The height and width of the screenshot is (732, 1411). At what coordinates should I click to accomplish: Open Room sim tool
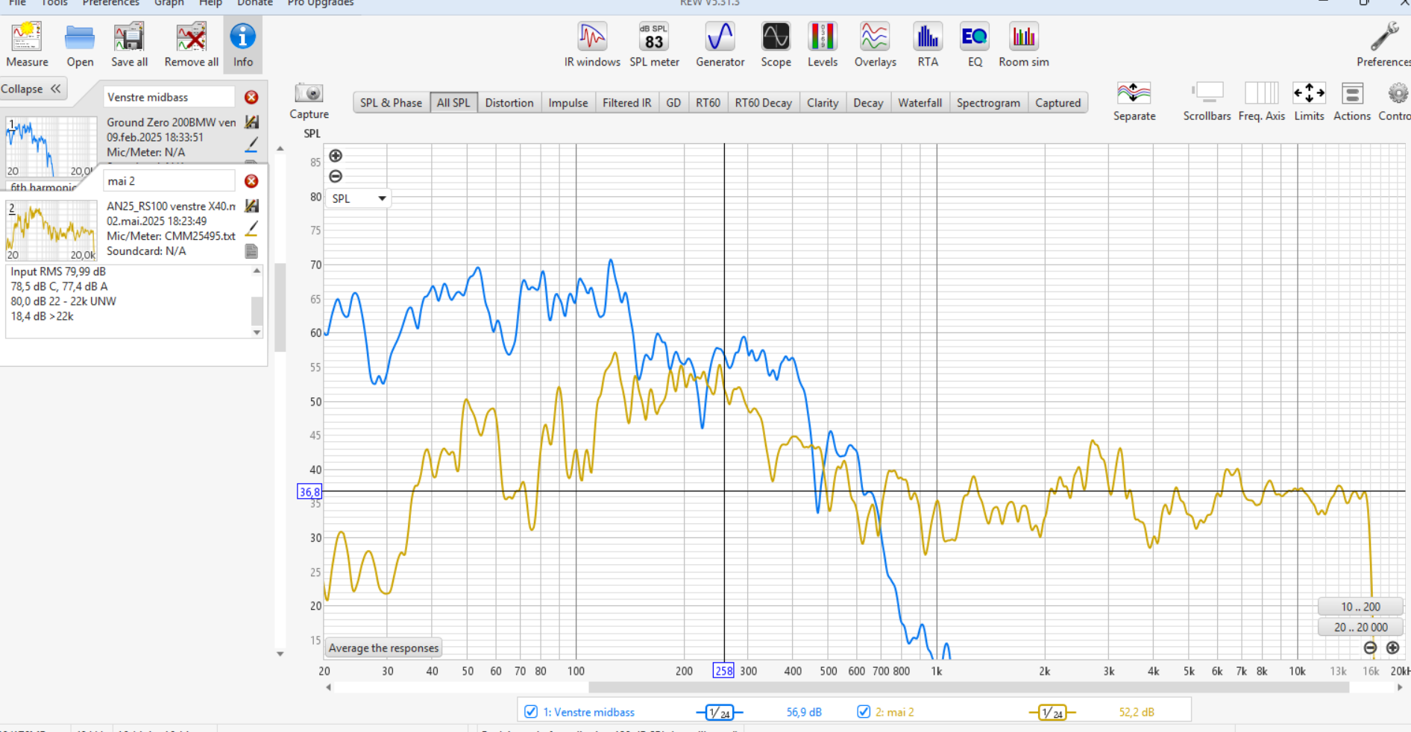1024,45
